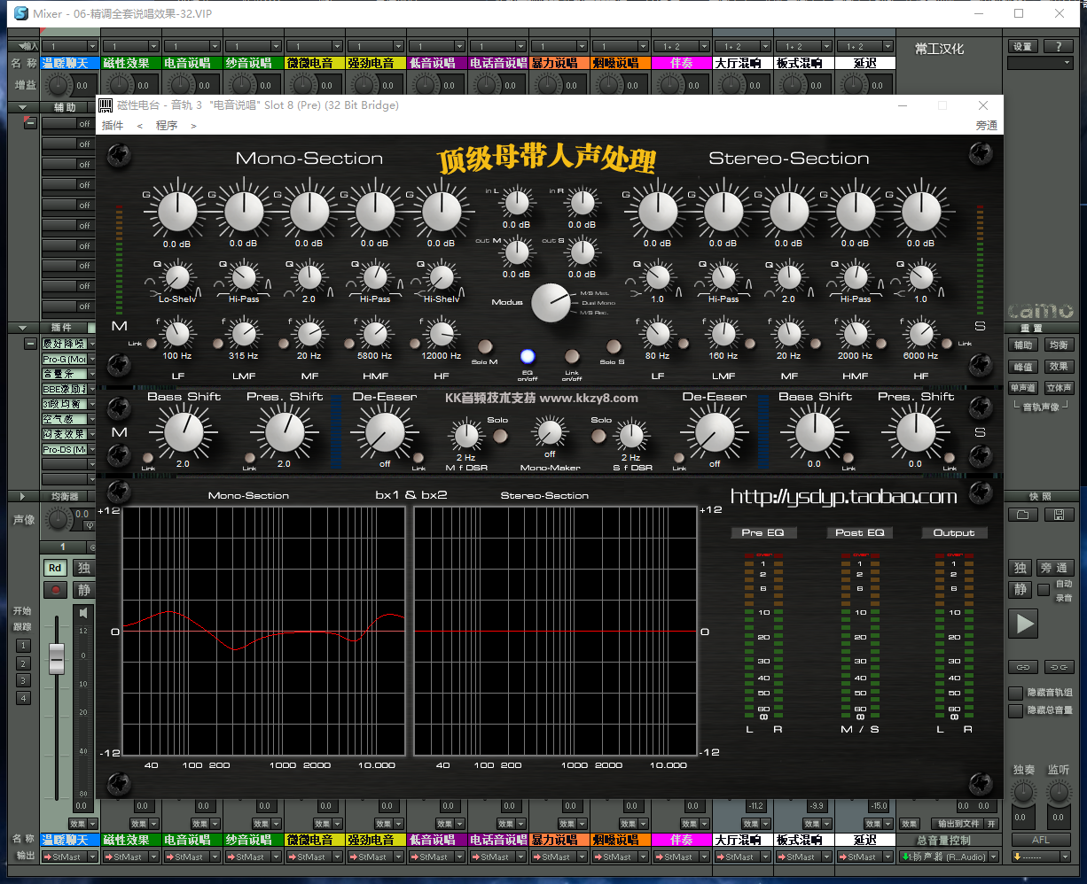Screen dimensions: 1087x884
Task: Click the Modus selector knob
Action: click(551, 303)
